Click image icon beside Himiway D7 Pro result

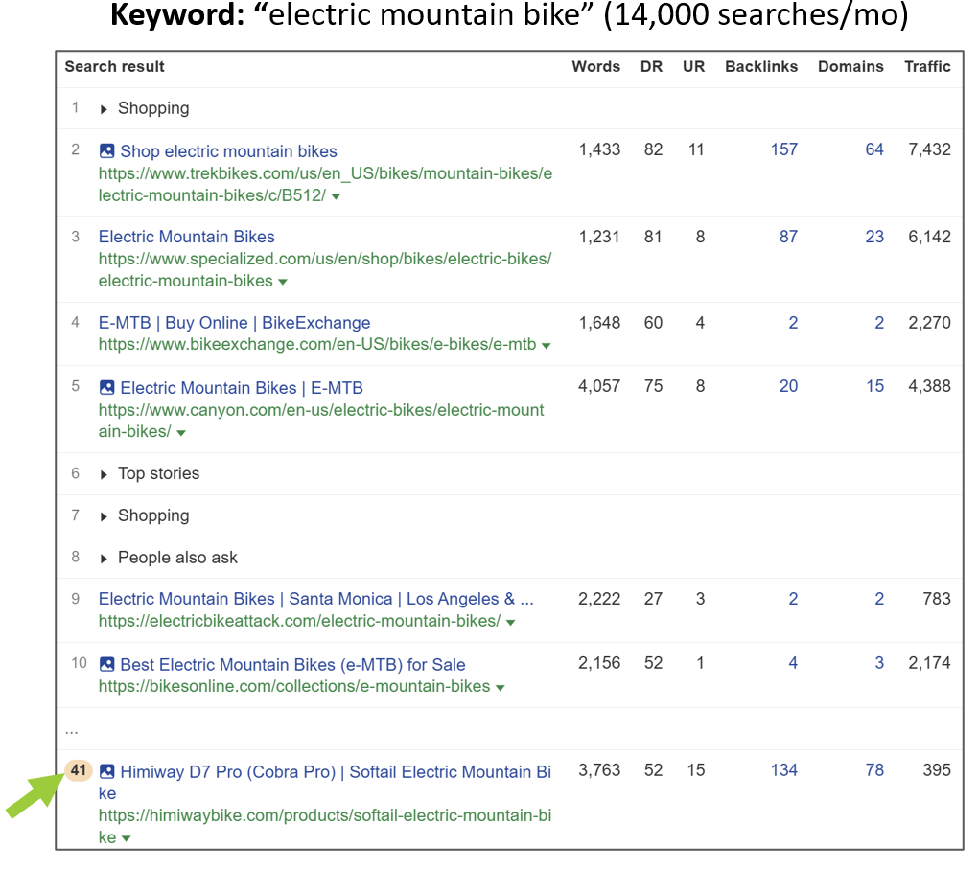(107, 771)
